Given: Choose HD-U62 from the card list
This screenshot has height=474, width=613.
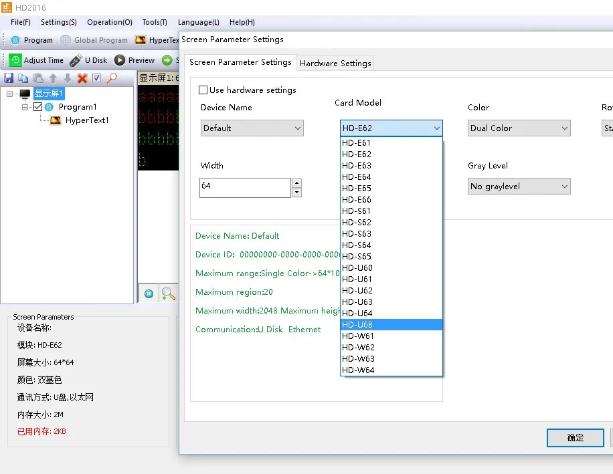Looking at the screenshot, I should (391, 291).
